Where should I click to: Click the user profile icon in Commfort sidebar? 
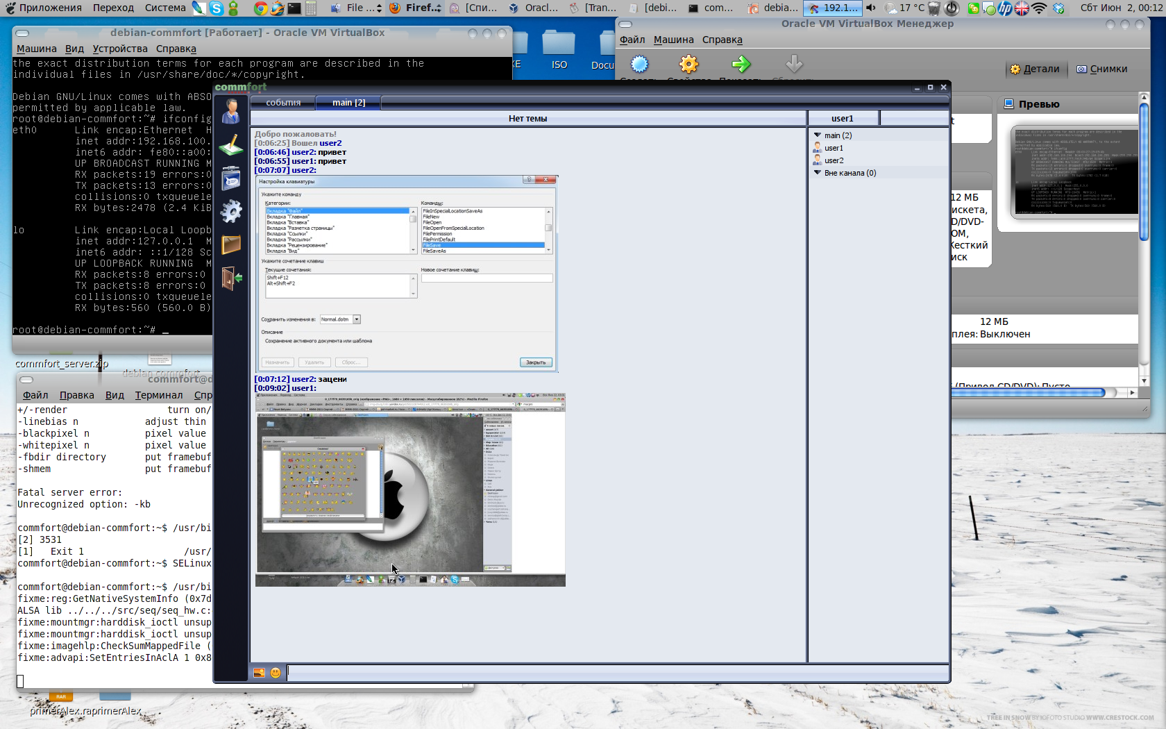231,111
